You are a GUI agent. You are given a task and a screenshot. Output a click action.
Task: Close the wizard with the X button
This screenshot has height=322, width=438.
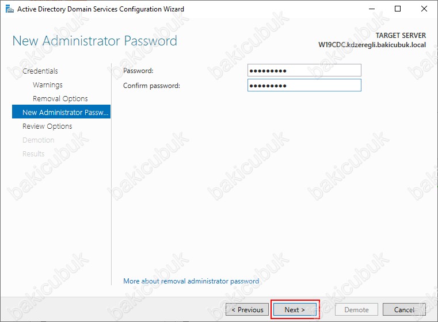click(424, 9)
